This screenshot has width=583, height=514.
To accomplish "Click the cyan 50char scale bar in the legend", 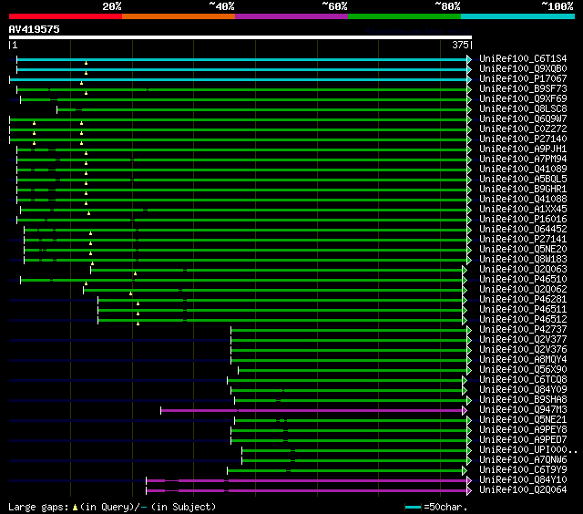I will (x=414, y=506).
